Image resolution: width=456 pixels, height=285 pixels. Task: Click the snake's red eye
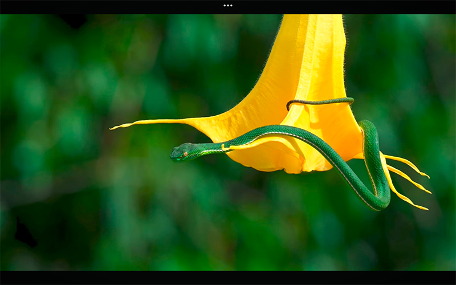coord(185,153)
